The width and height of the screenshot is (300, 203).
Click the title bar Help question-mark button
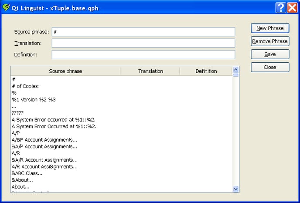click(x=280, y=7)
